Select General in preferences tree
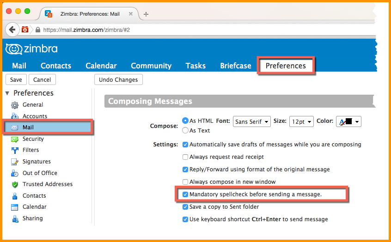 click(x=33, y=105)
